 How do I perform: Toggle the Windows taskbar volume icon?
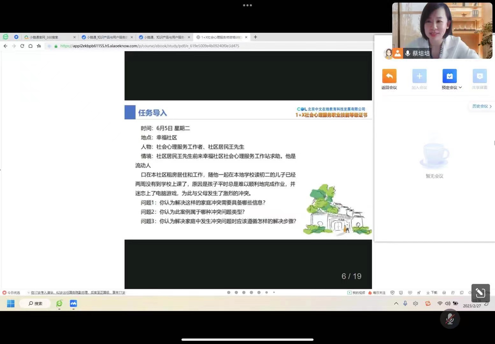[448, 304]
